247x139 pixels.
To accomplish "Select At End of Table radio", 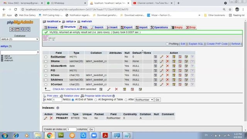I will (x=73, y=100).
